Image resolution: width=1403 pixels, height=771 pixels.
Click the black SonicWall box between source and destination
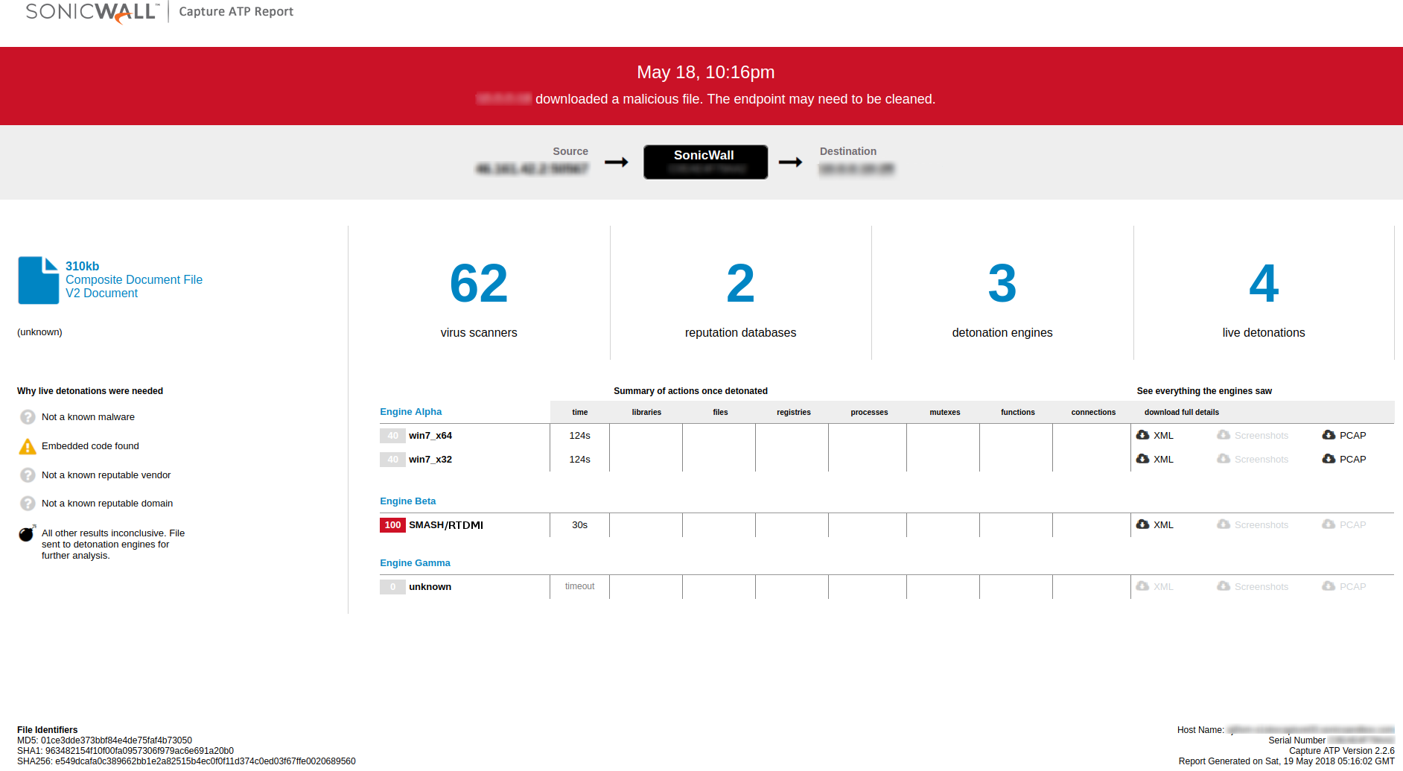click(x=705, y=162)
